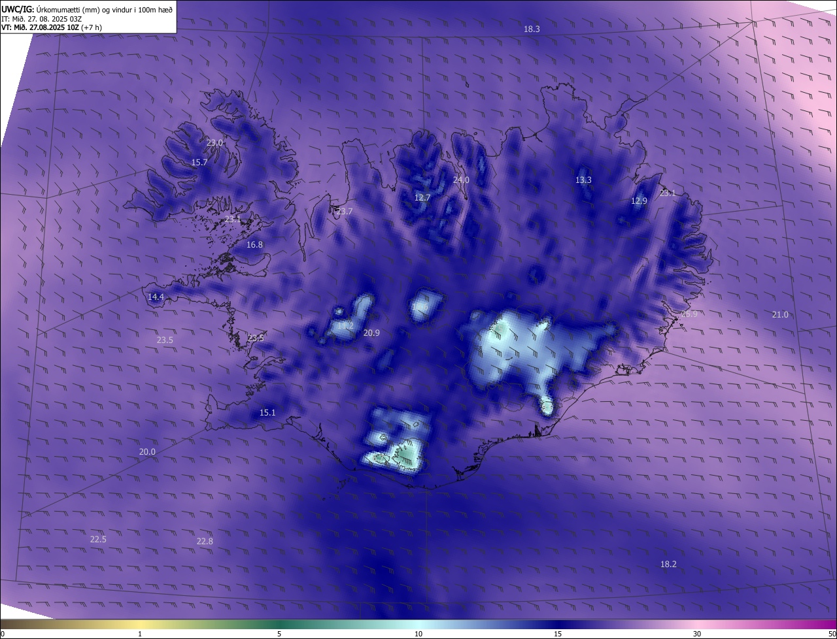The height and width of the screenshot is (639, 837).
Task: Click the 5 label on the colour scale
Action: [x=279, y=634]
